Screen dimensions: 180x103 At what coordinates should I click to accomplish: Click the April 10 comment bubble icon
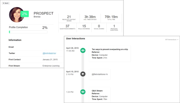[83, 74]
